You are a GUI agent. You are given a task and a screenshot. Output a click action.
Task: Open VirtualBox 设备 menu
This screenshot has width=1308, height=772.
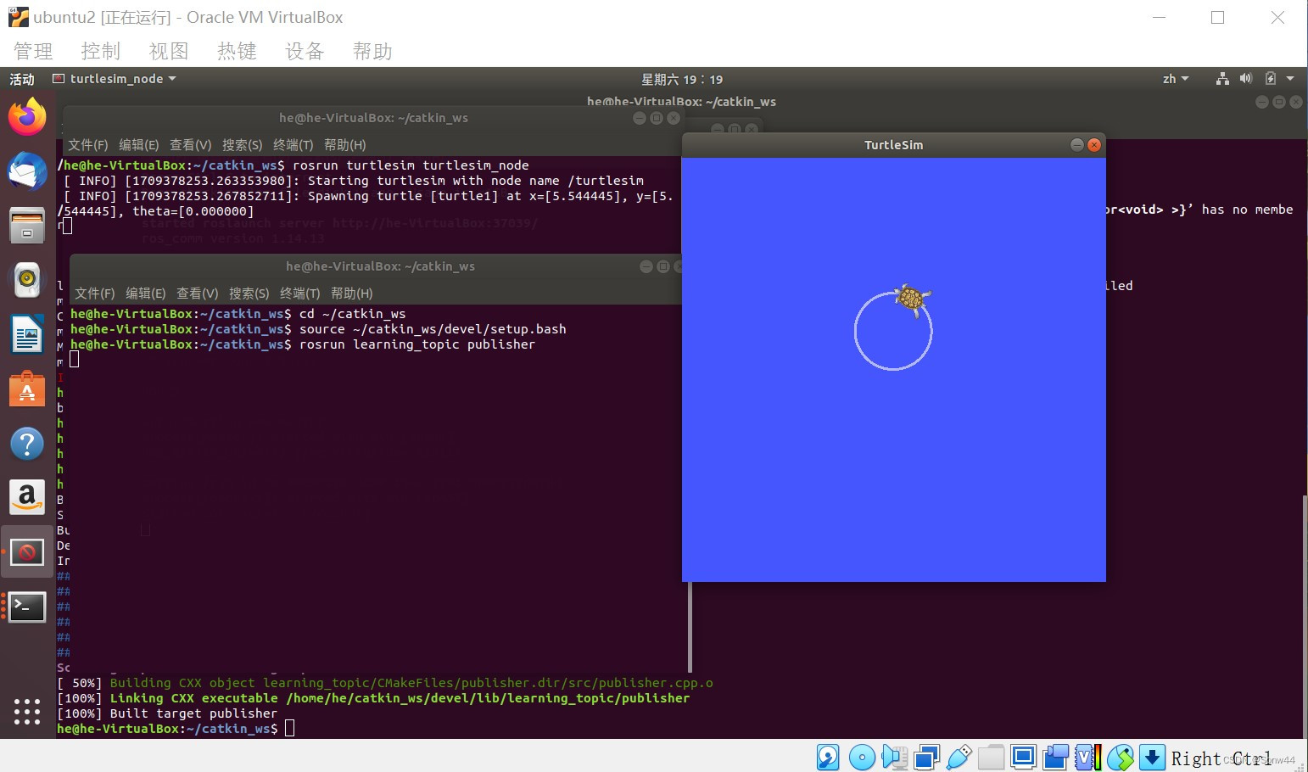[x=305, y=52]
